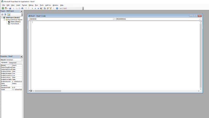
Task: Open the Insert UserForm dropdown arrow
Action: point(8,8)
